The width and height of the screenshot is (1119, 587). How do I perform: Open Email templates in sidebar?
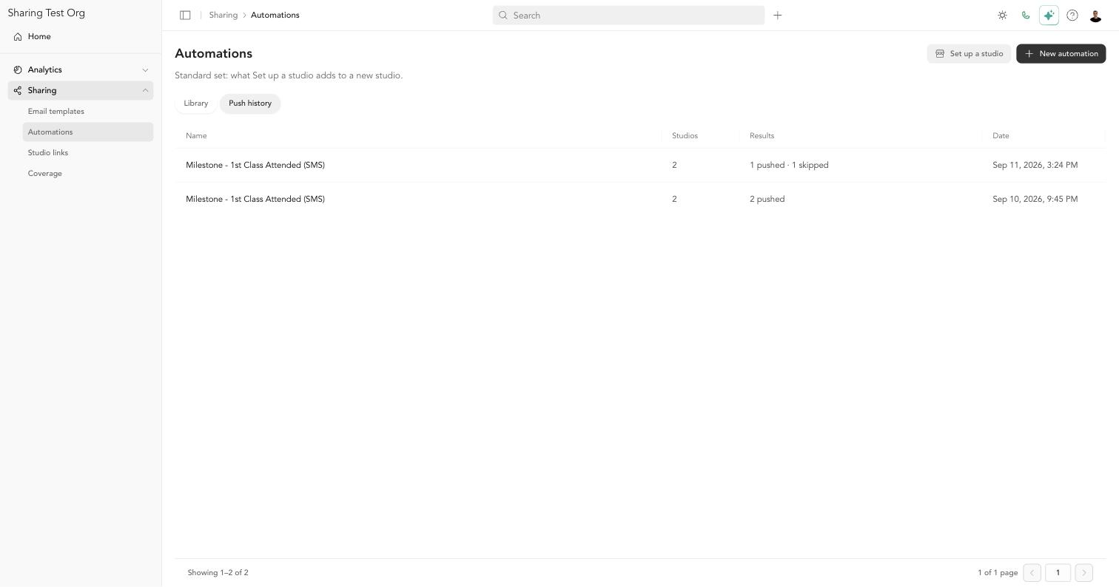(87, 111)
